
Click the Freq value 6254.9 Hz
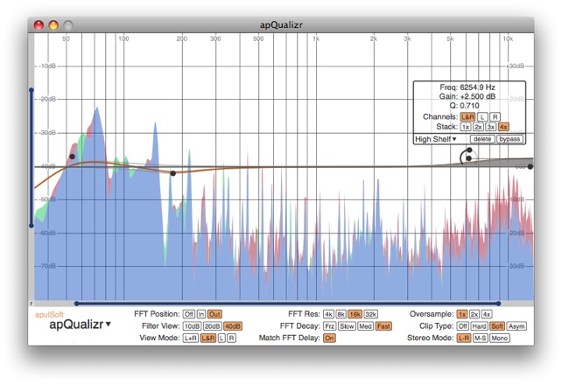tap(477, 87)
